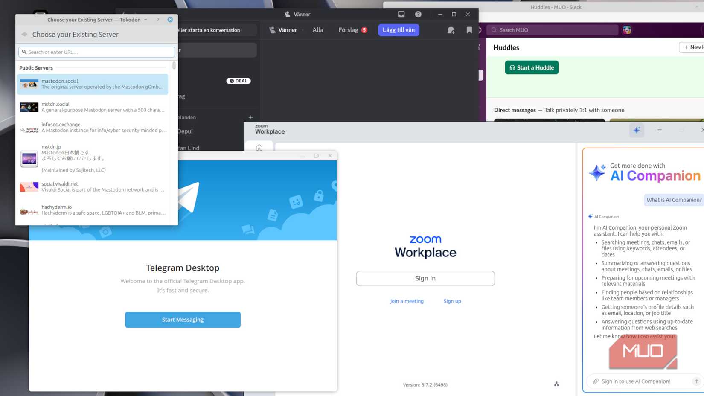Image resolution: width=704 pixels, height=396 pixels.
Task: Select mastodon.social server thumbnail
Action: (x=29, y=84)
